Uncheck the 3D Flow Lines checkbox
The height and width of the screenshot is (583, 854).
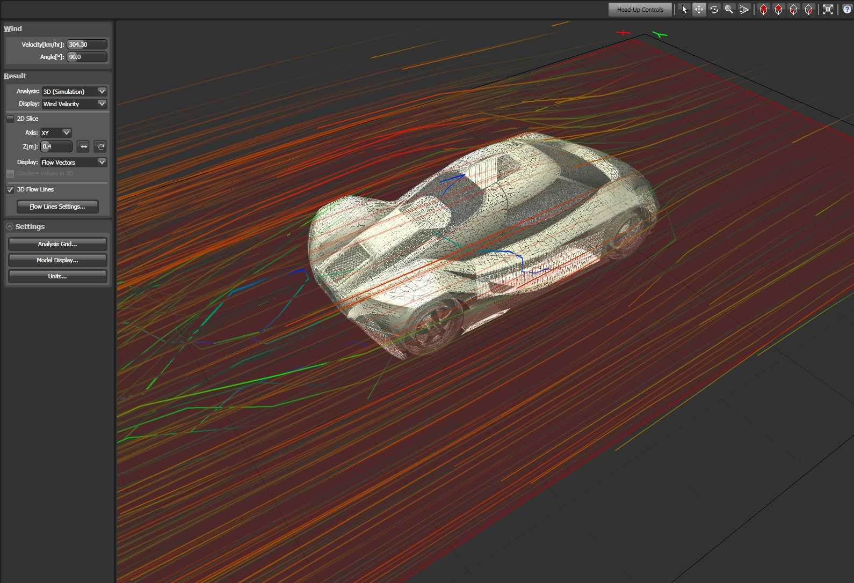(x=10, y=189)
